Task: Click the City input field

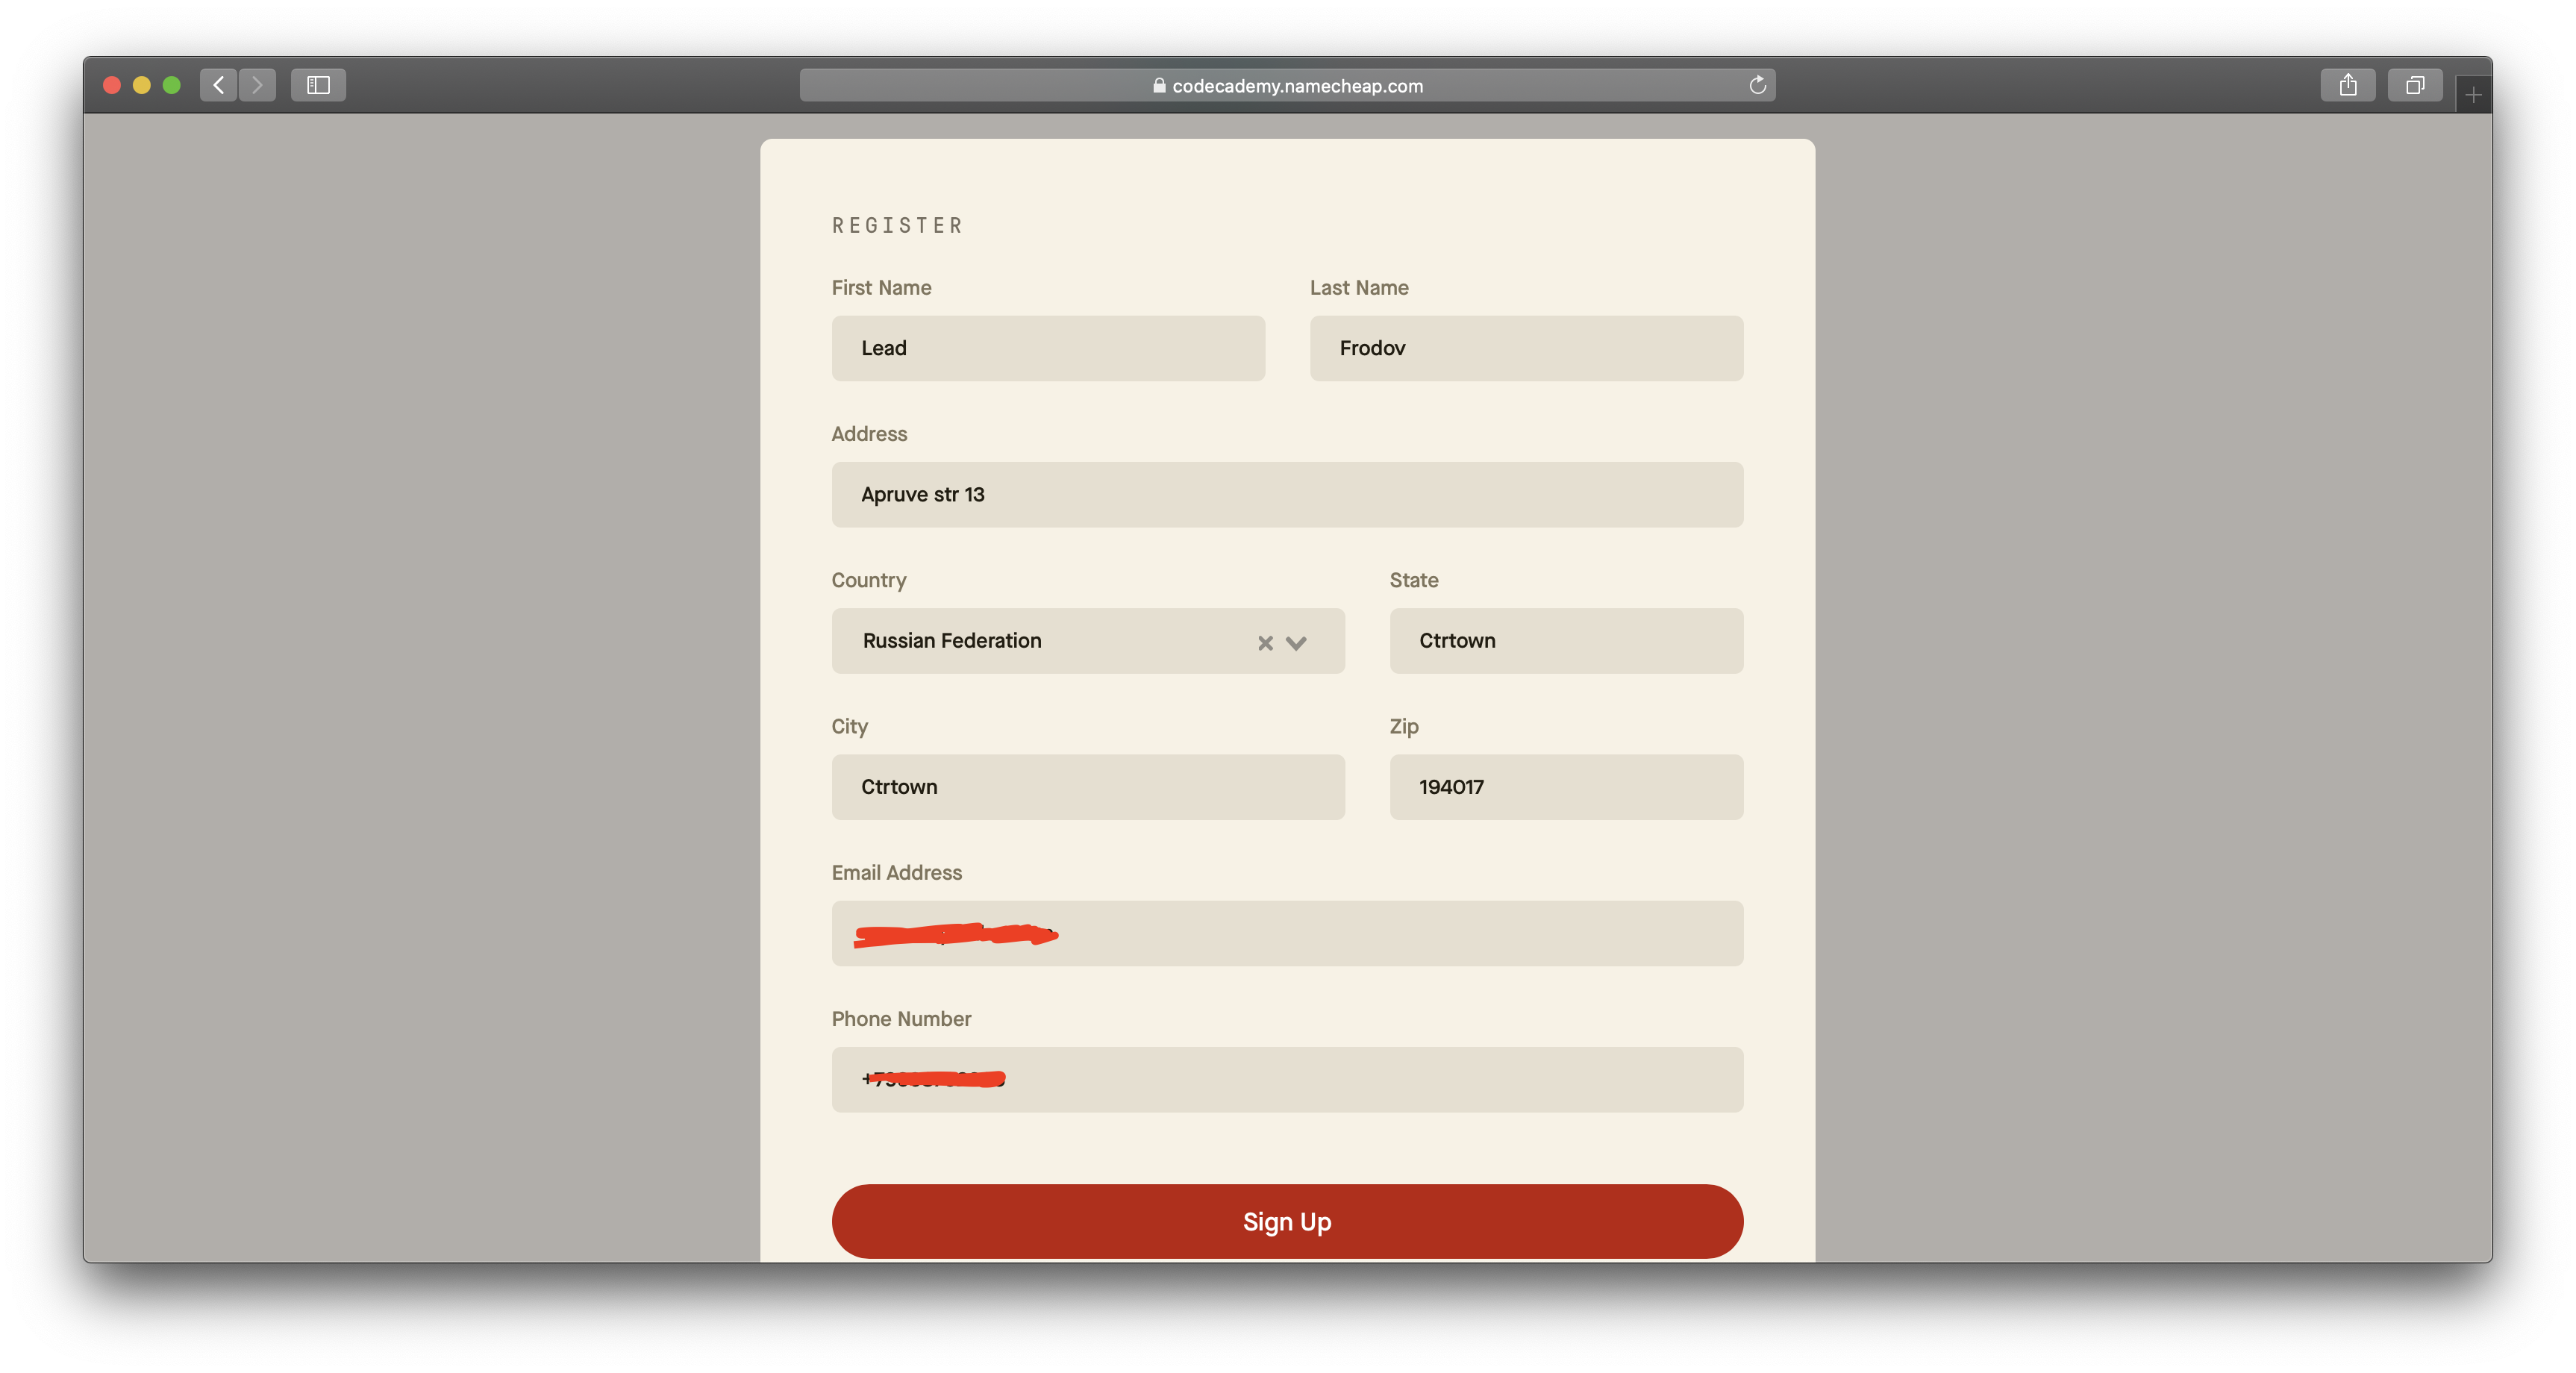Action: pos(1087,785)
